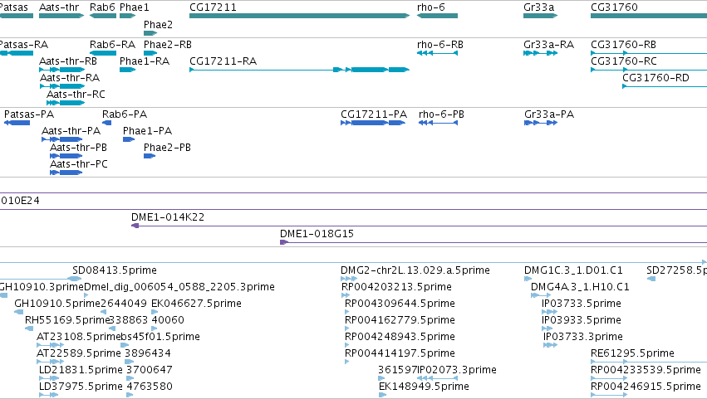This screenshot has height=399, width=707.
Task: Click the CG31760-RD transcript label
Action: click(x=656, y=77)
